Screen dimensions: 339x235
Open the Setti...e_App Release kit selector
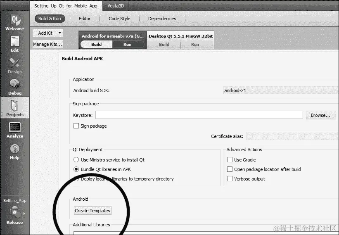pyautogui.click(x=15, y=211)
